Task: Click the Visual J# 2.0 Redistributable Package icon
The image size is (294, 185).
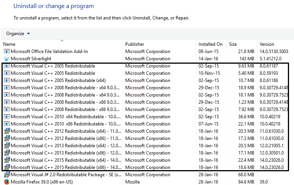Action: pos(7,175)
